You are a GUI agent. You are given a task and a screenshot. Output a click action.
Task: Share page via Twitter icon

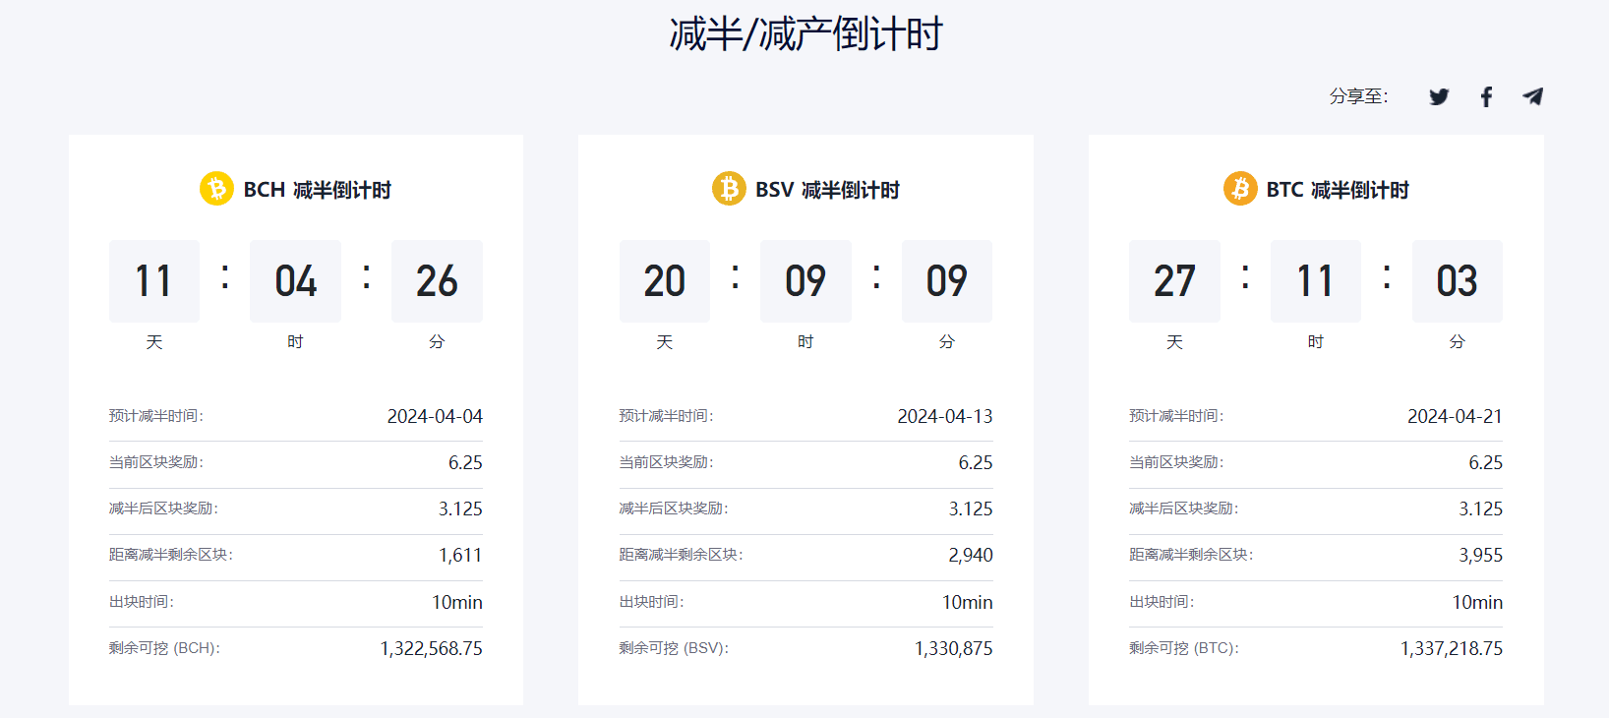tap(1439, 96)
